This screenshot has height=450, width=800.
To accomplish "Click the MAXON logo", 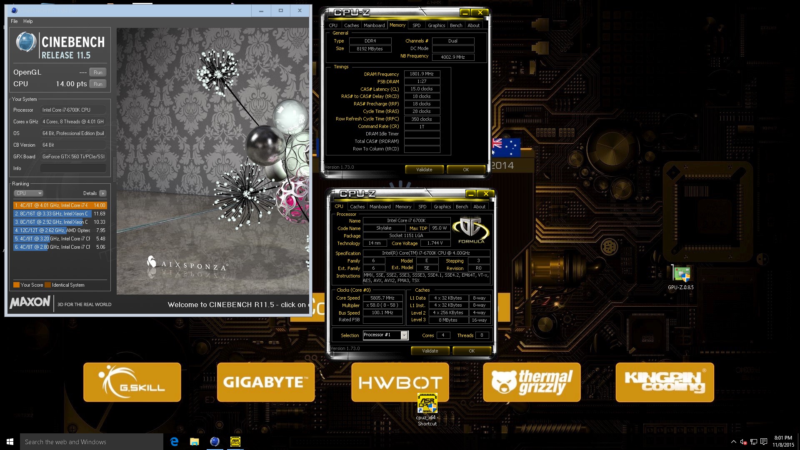I will pyautogui.click(x=30, y=302).
